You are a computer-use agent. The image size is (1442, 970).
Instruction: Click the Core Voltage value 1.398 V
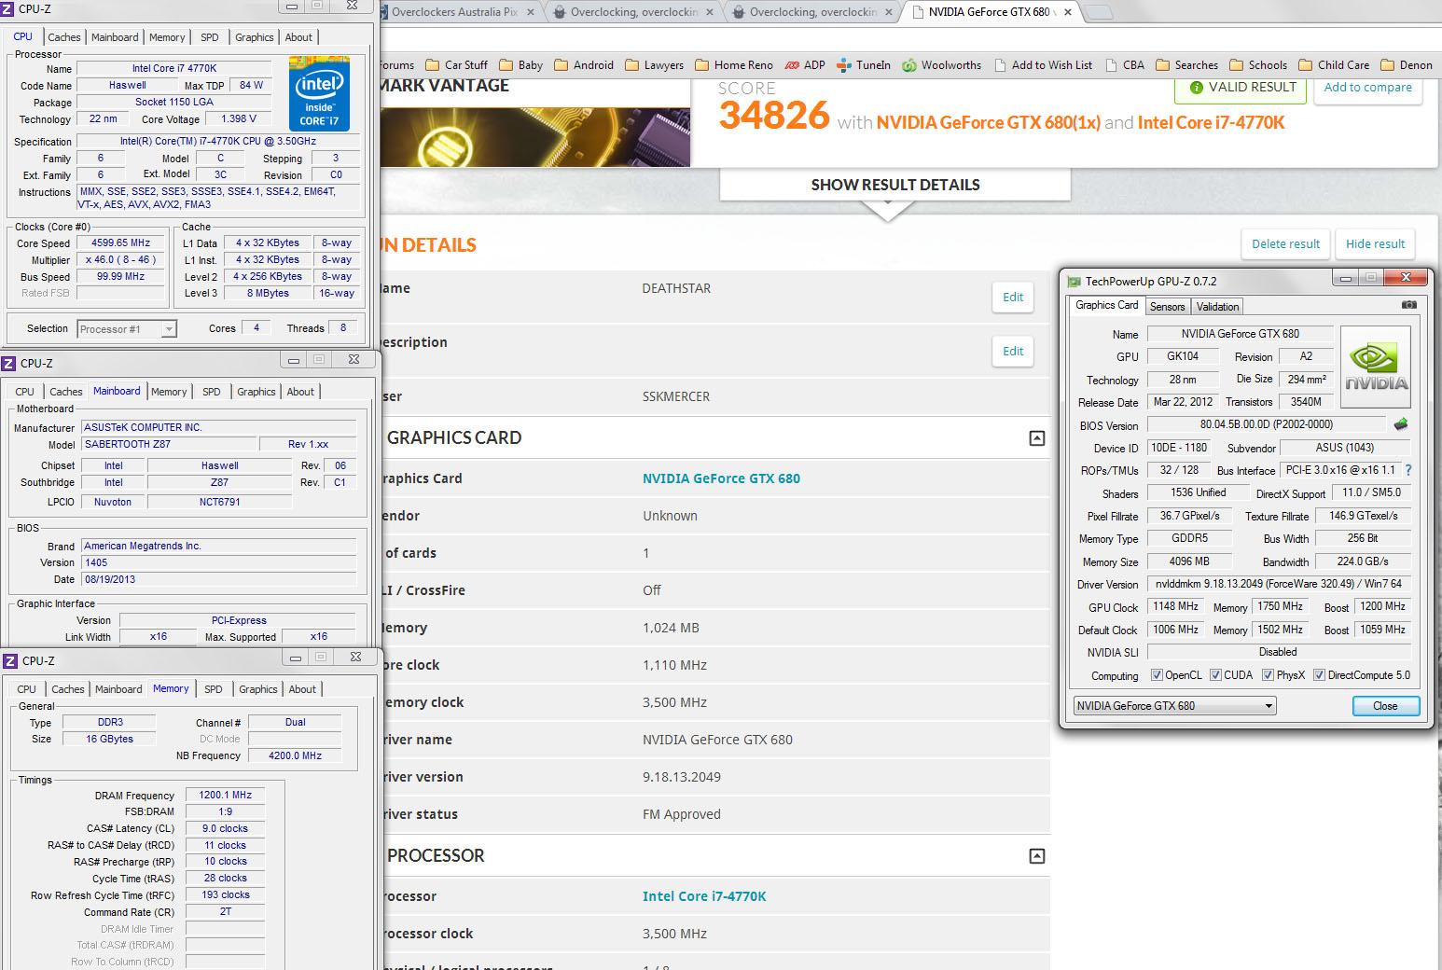(239, 119)
